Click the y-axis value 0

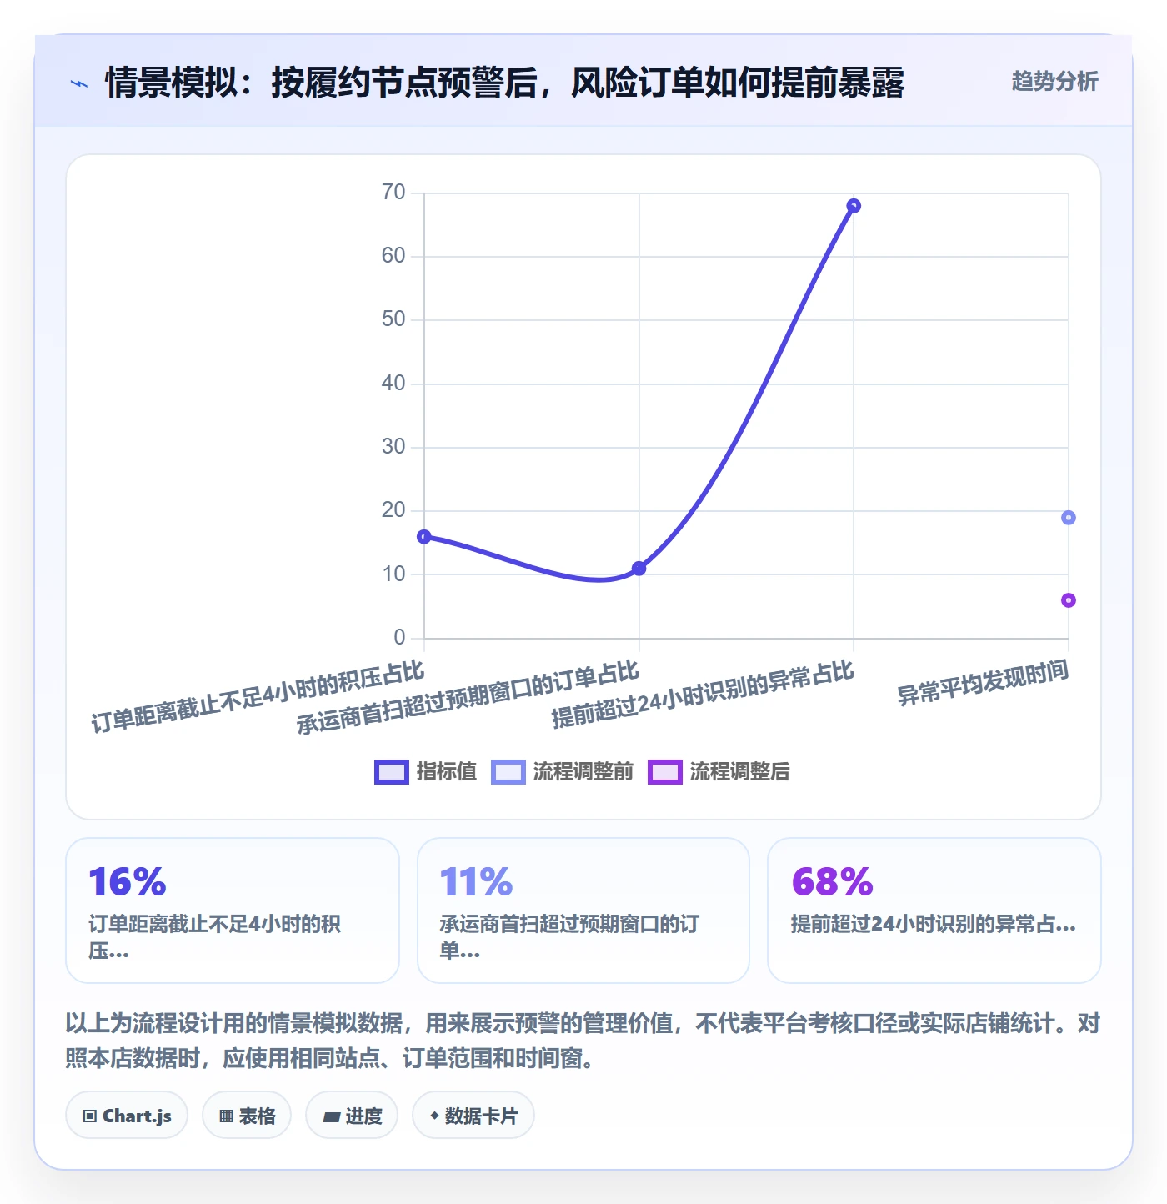[x=399, y=638]
